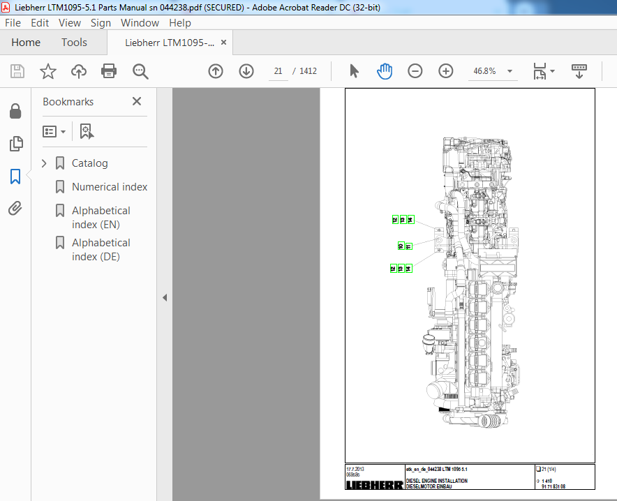Image resolution: width=617 pixels, height=501 pixels.
Task: Go to previous page with the up arrow
Action: [216, 71]
